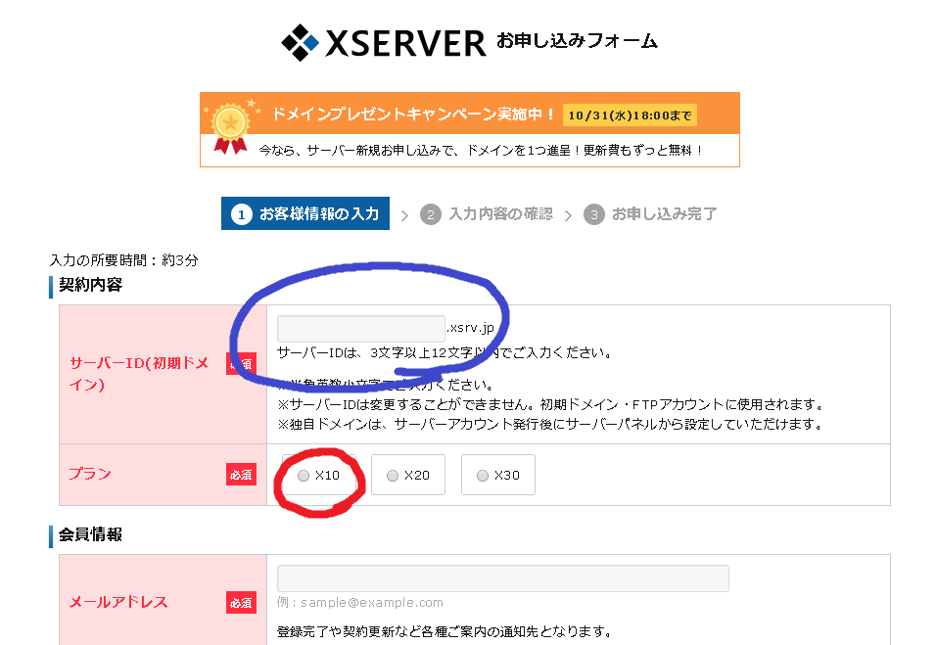Viewport: 936px width, 645px height.
Task: Click the お申し込みフォーム title text
Action: coord(577,40)
